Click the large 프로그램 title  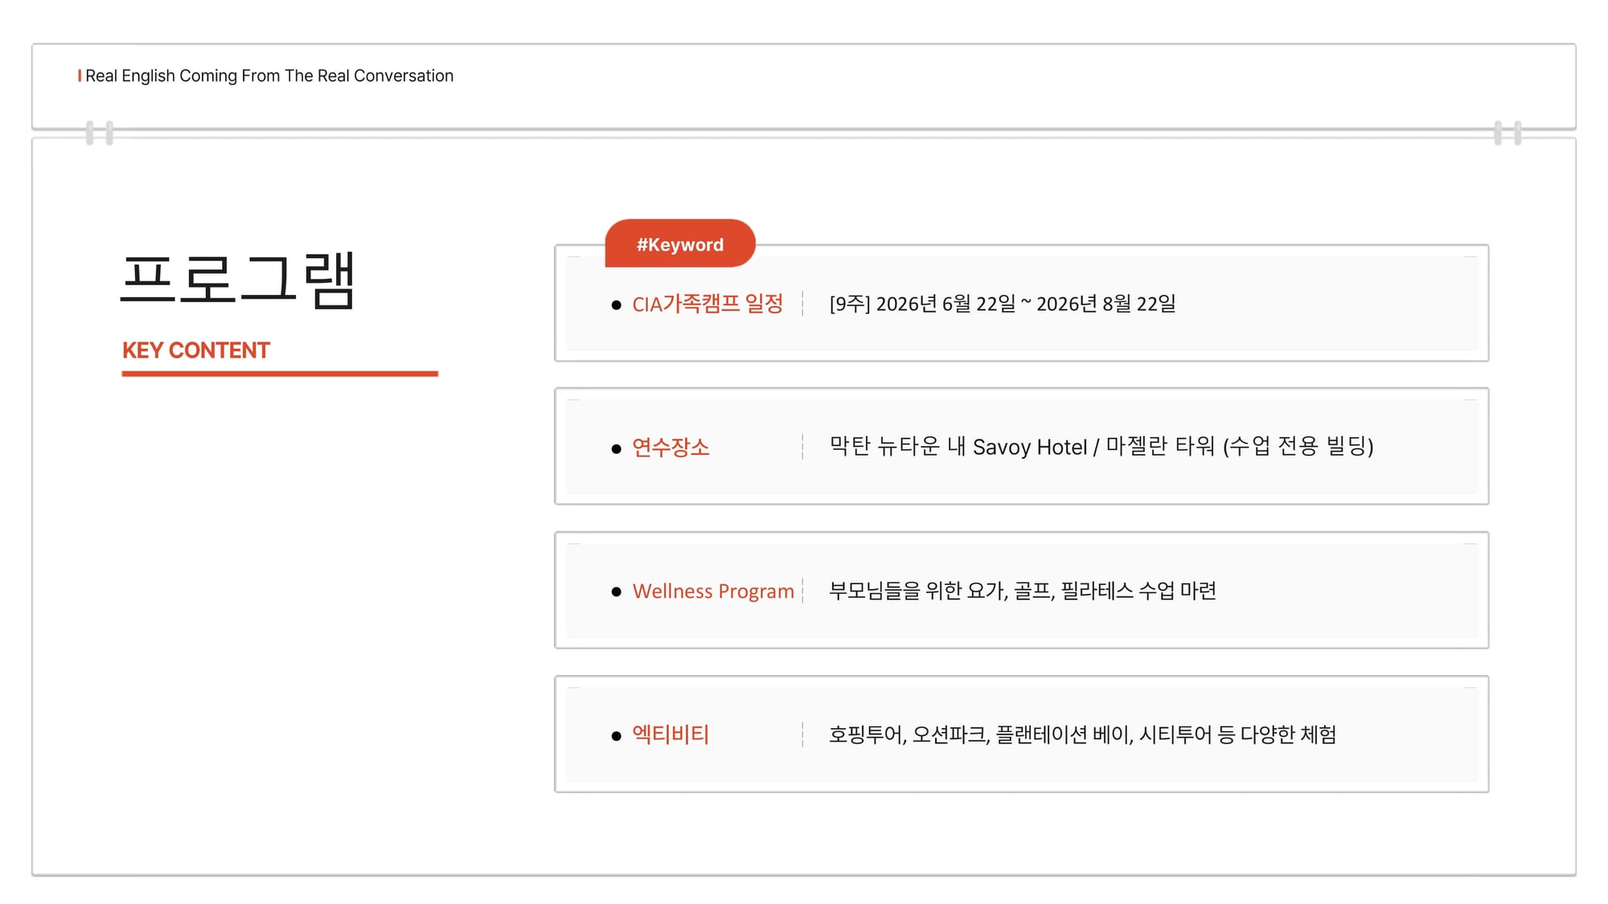pyautogui.click(x=238, y=280)
